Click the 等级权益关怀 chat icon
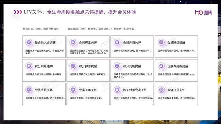The height and width of the screenshot is (124, 221). [x=161, y=89]
